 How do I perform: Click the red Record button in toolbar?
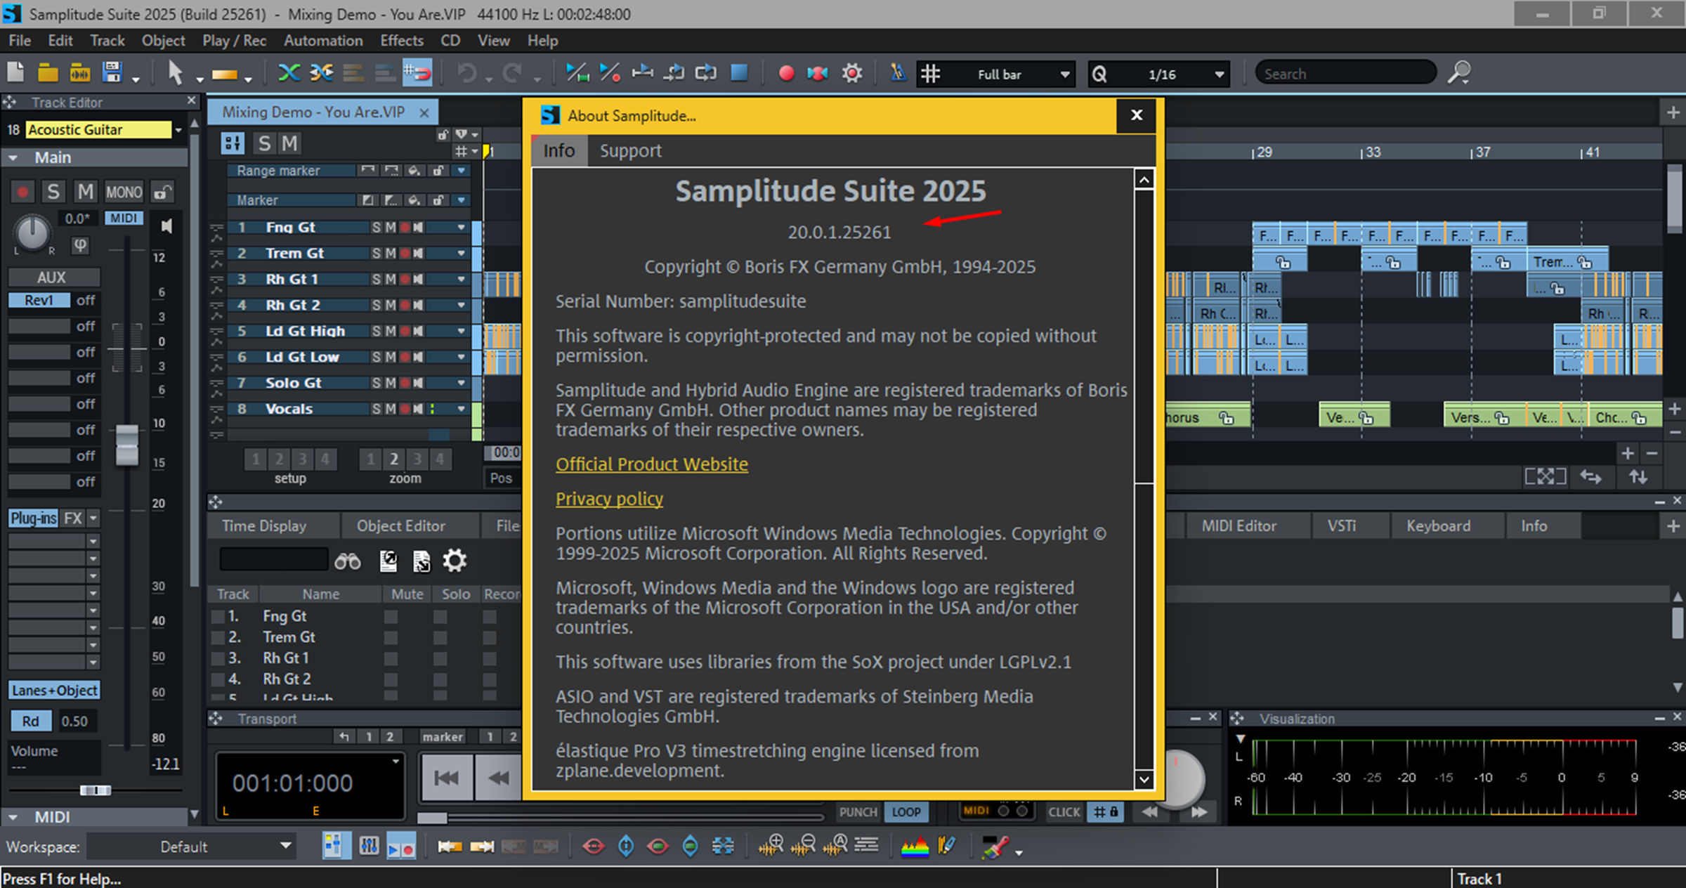click(786, 73)
